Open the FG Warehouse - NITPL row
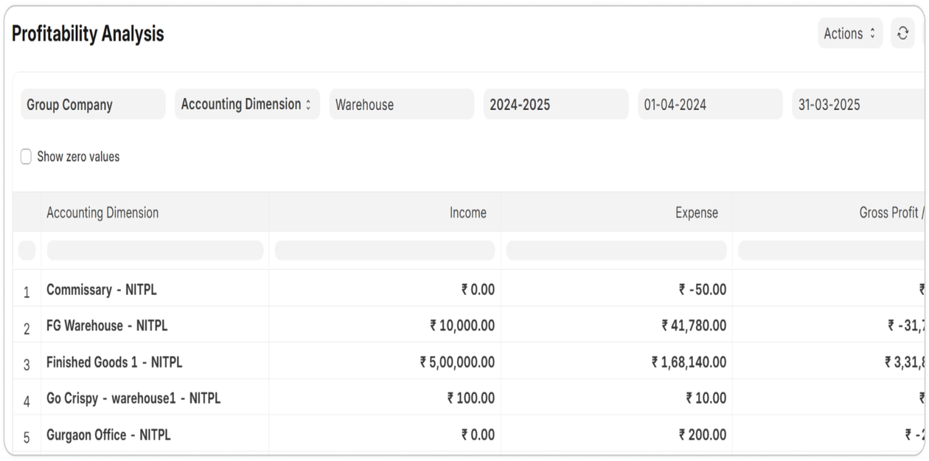Image resolution: width=929 pixels, height=461 pixels. [x=107, y=325]
